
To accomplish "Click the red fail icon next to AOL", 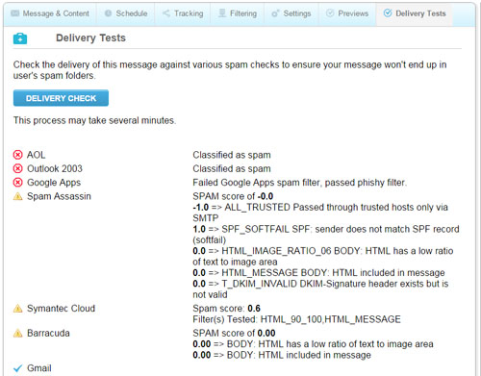I will [18, 155].
